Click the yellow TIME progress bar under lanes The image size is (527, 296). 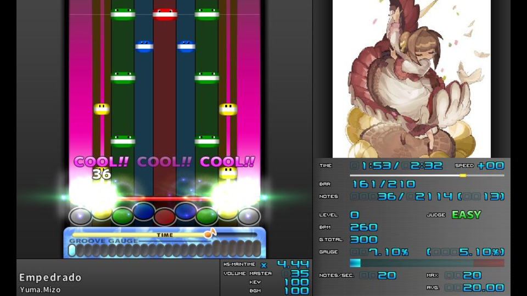165,235
